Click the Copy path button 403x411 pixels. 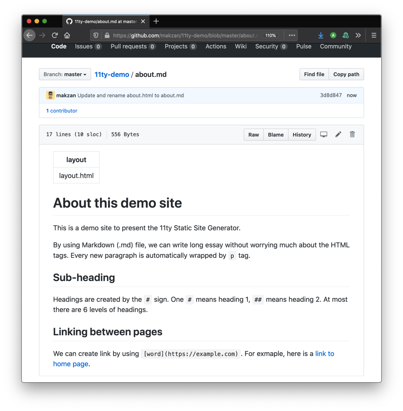point(346,74)
